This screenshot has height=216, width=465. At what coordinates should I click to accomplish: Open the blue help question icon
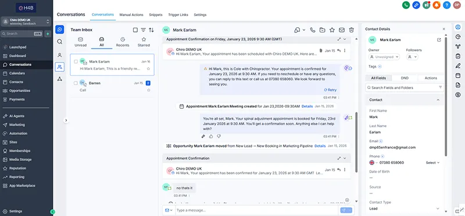coord(446,5)
